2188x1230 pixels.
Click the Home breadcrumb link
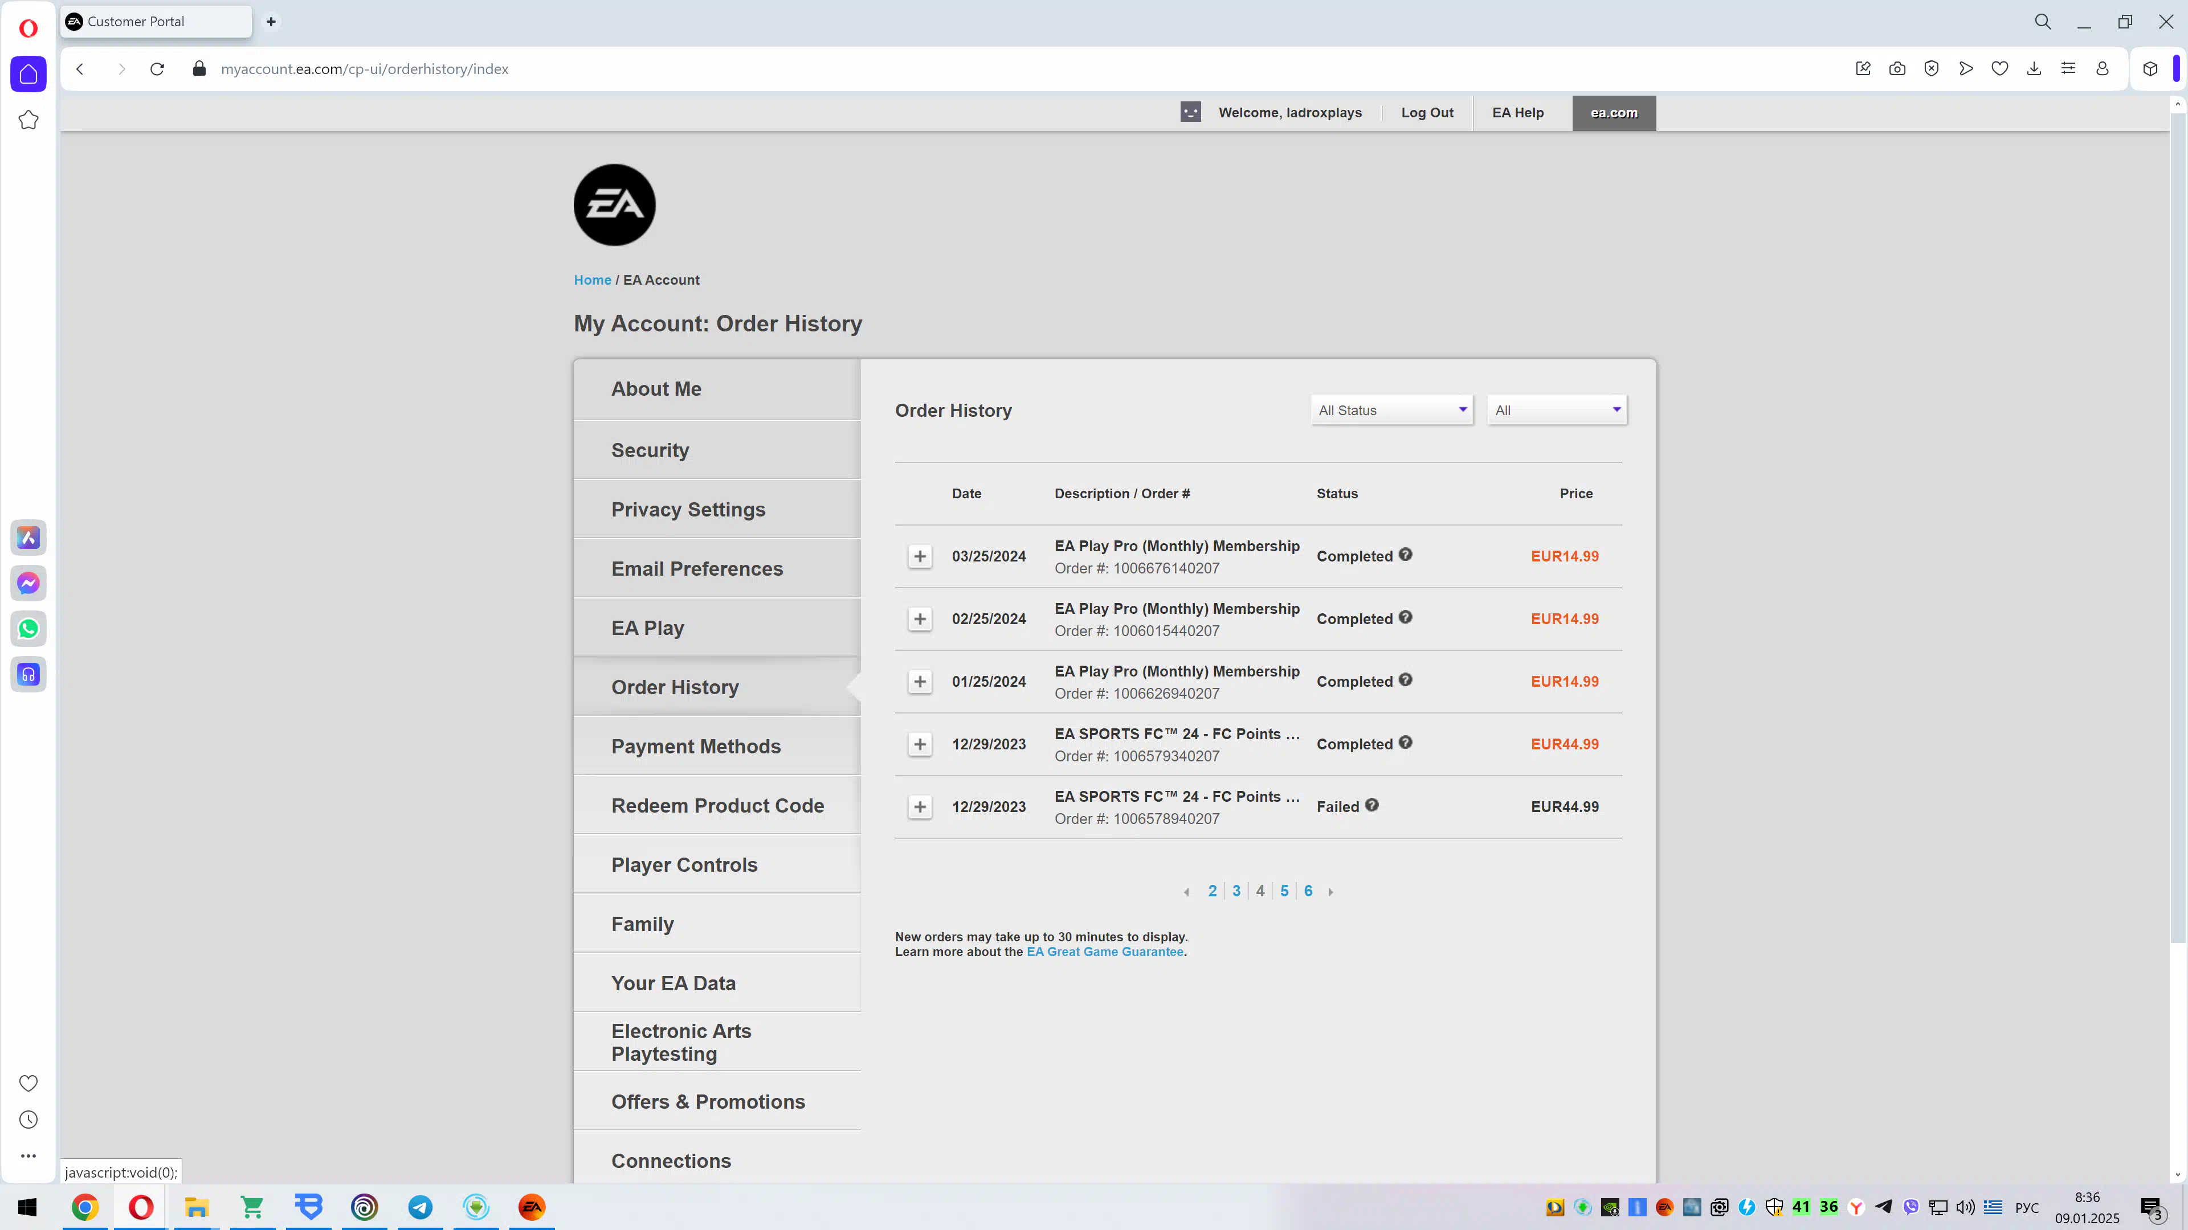(x=592, y=280)
